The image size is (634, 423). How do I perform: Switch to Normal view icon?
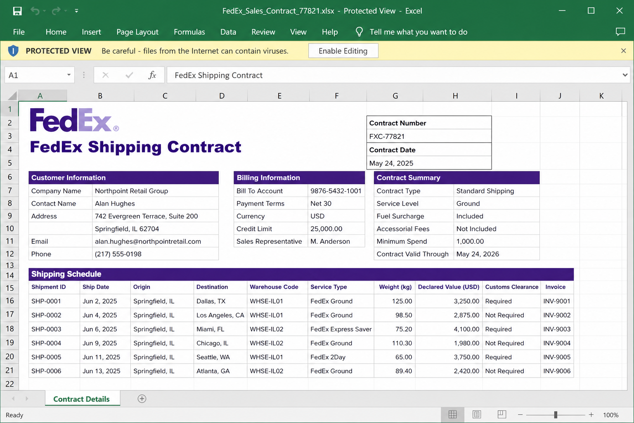pyautogui.click(x=453, y=415)
